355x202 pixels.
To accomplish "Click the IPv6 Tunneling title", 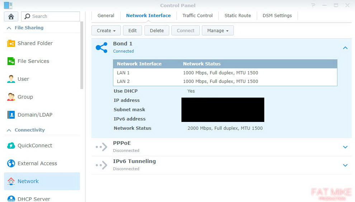I will (134, 161).
